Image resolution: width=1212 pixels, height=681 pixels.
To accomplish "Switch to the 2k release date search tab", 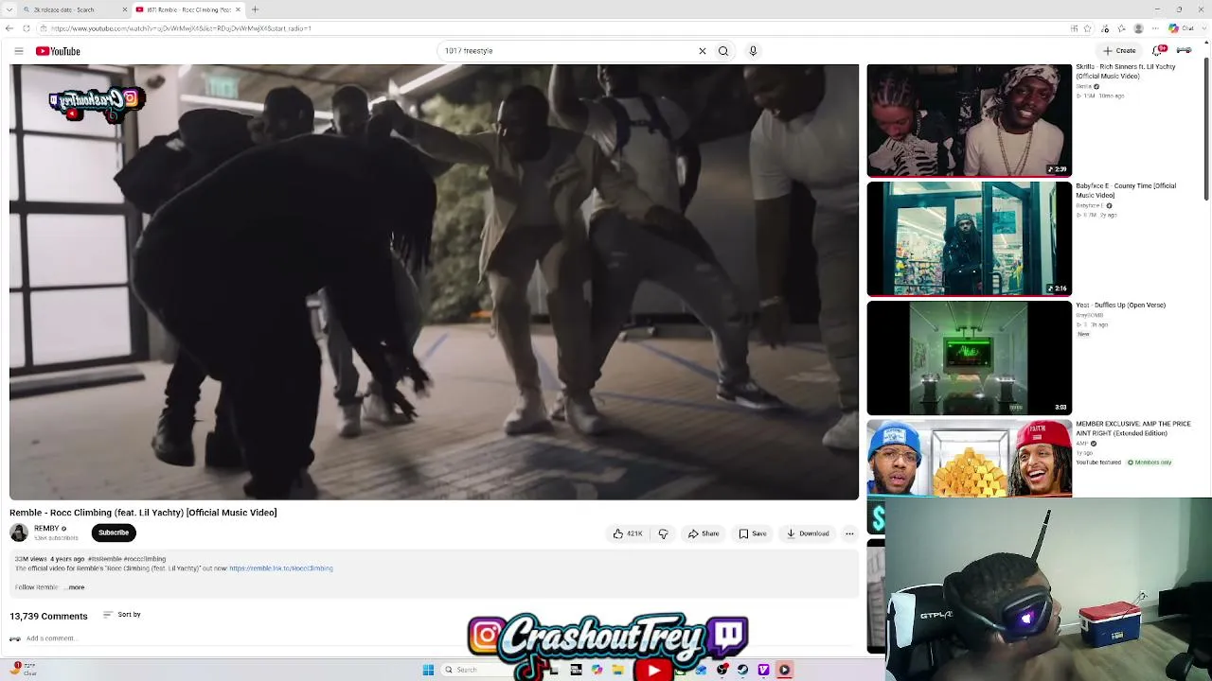I will (75, 9).
